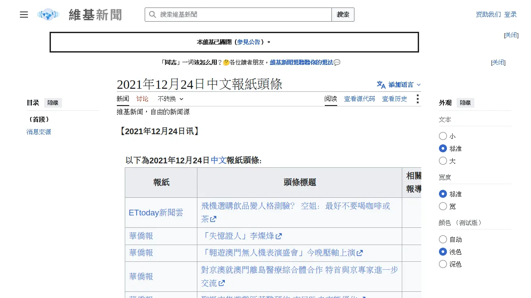Click the 報紙 table column header
This screenshot has width=531, height=298.
[161, 182]
